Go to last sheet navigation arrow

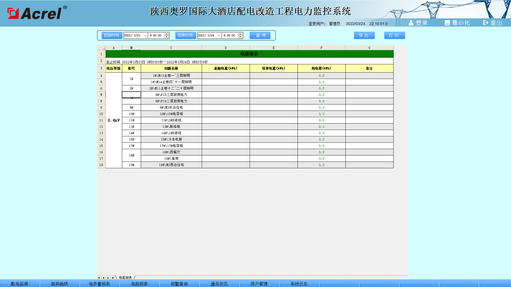click(x=113, y=277)
